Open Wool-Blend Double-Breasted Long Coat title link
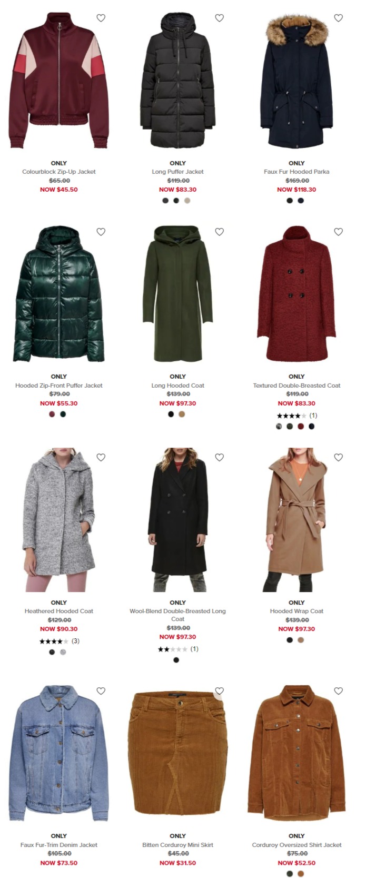This screenshot has height=878, width=366. (x=177, y=615)
